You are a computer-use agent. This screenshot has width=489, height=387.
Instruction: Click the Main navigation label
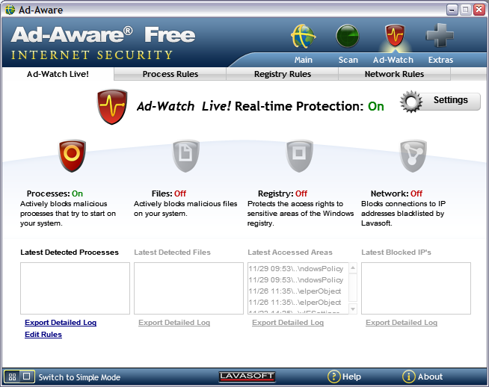tap(303, 60)
